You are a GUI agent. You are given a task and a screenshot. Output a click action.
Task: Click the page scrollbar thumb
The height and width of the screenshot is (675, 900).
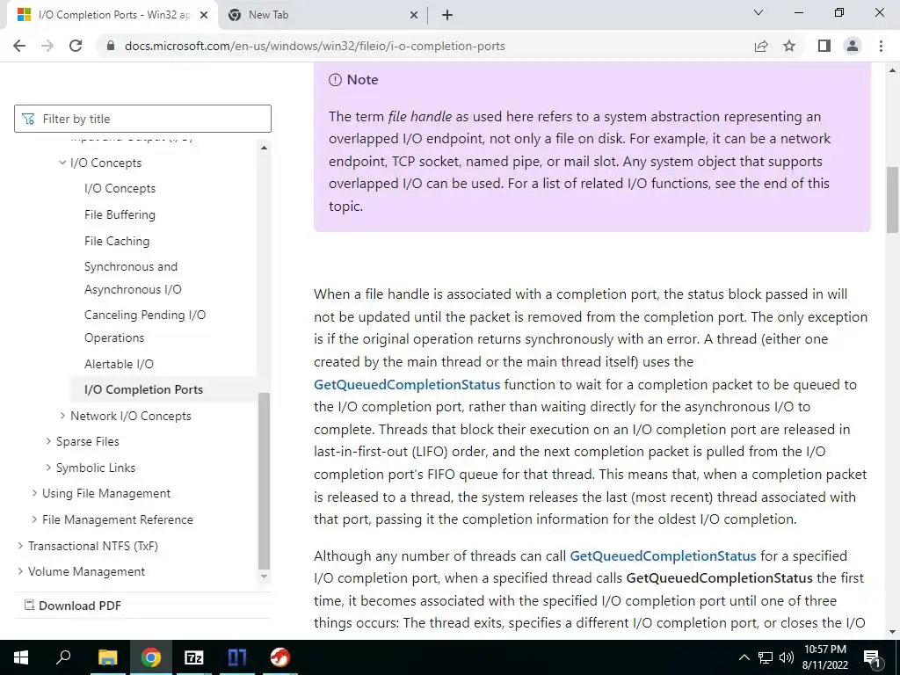892,200
